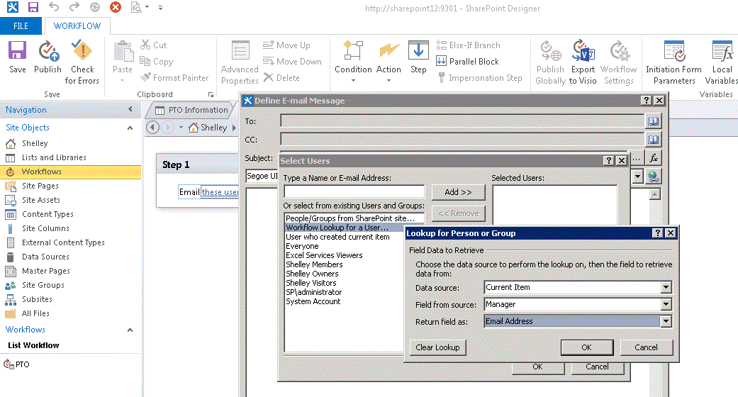The height and width of the screenshot is (397, 738).
Task: Select the WORKFLOW ribbon tab
Action: [77, 26]
